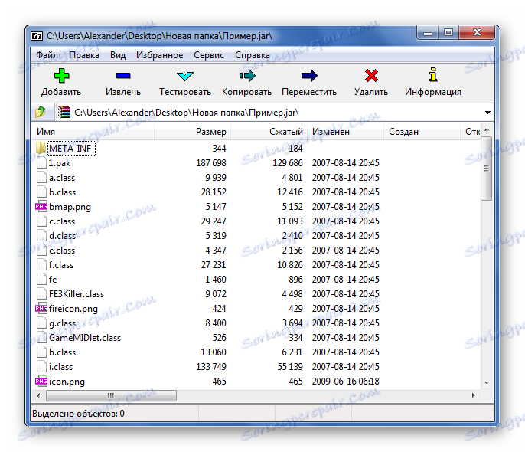
Task: Expand the address path dropdown arrow
Action: point(487,113)
